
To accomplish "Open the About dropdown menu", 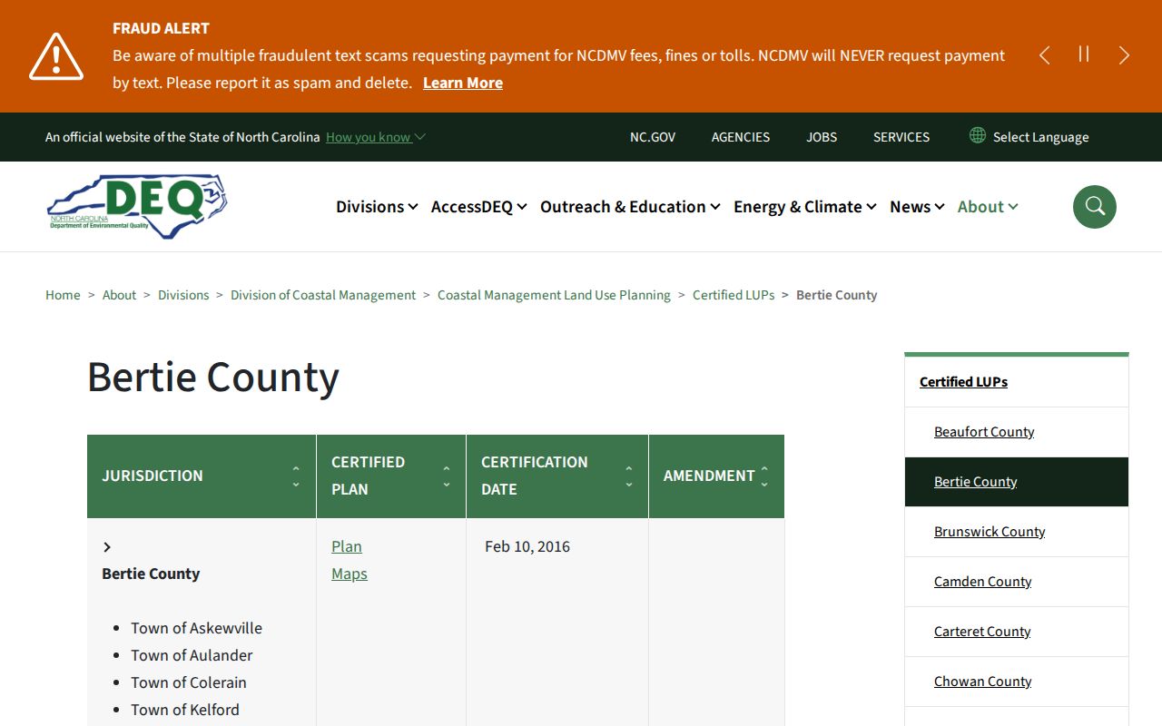I will 988,207.
